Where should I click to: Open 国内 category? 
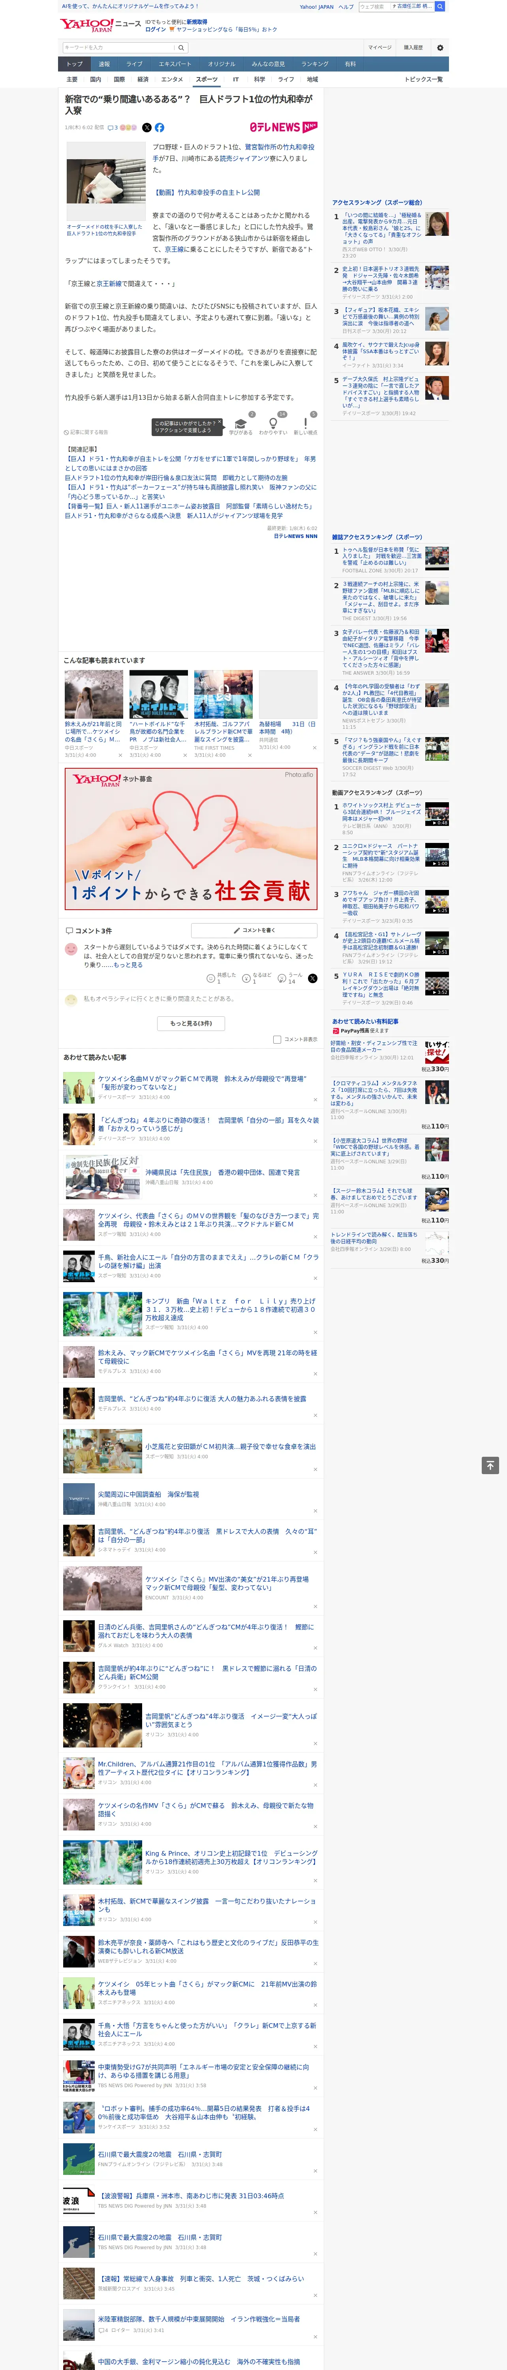pyautogui.click(x=96, y=80)
